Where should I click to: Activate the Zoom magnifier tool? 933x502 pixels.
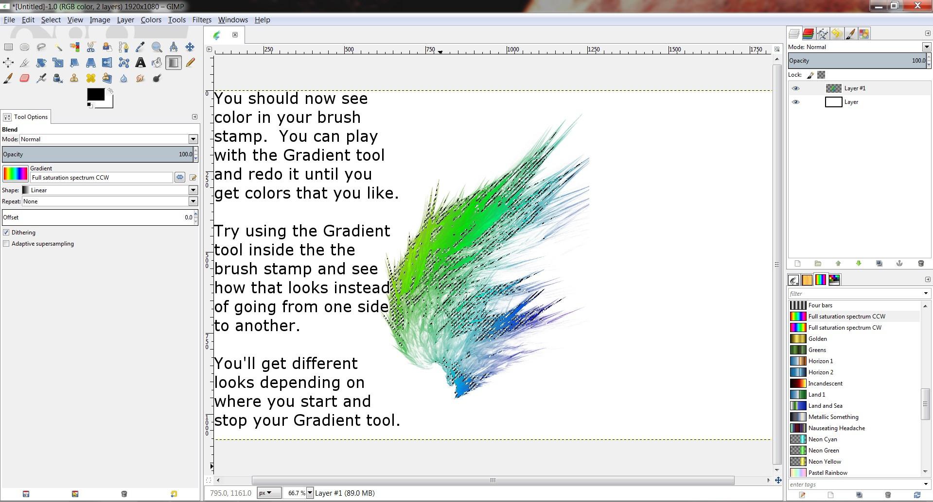coord(157,47)
